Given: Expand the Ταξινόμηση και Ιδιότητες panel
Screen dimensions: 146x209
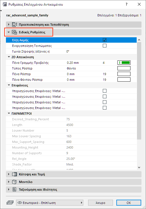Looking at the screenshot, I should point(9,190).
